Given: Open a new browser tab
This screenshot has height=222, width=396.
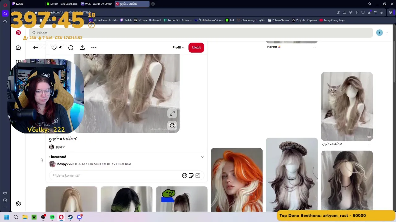Looking at the screenshot, I should [153, 4].
